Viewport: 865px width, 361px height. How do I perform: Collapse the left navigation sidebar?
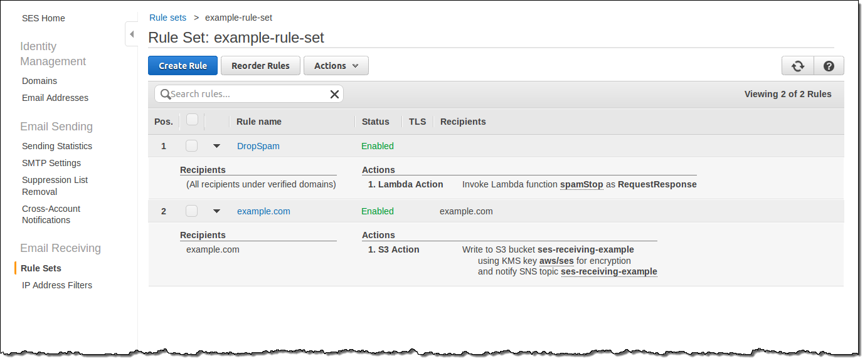(x=132, y=34)
